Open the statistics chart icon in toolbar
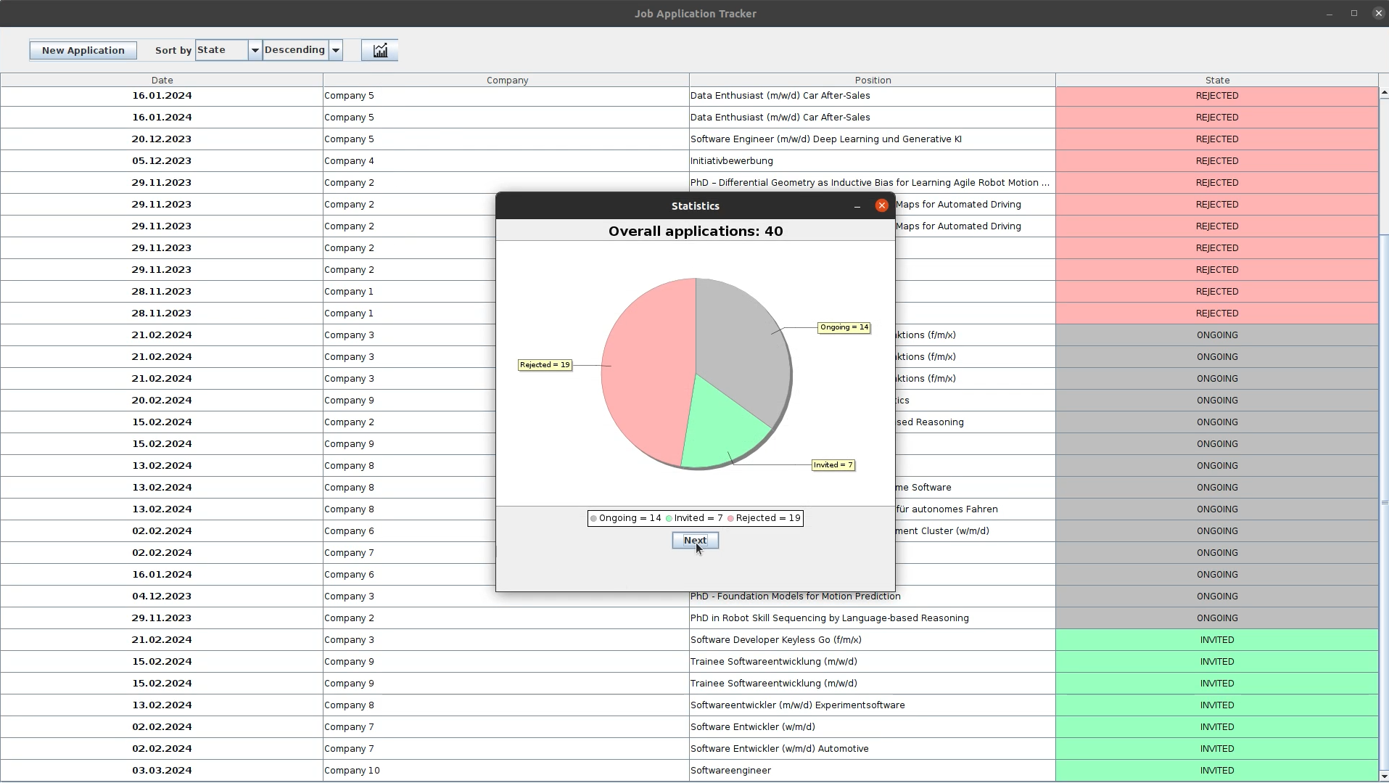This screenshot has width=1389, height=783. tap(379, 50)
